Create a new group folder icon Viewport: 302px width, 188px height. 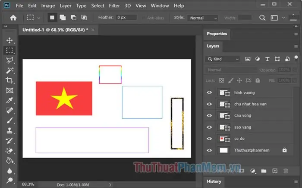(x=264, y=171)
